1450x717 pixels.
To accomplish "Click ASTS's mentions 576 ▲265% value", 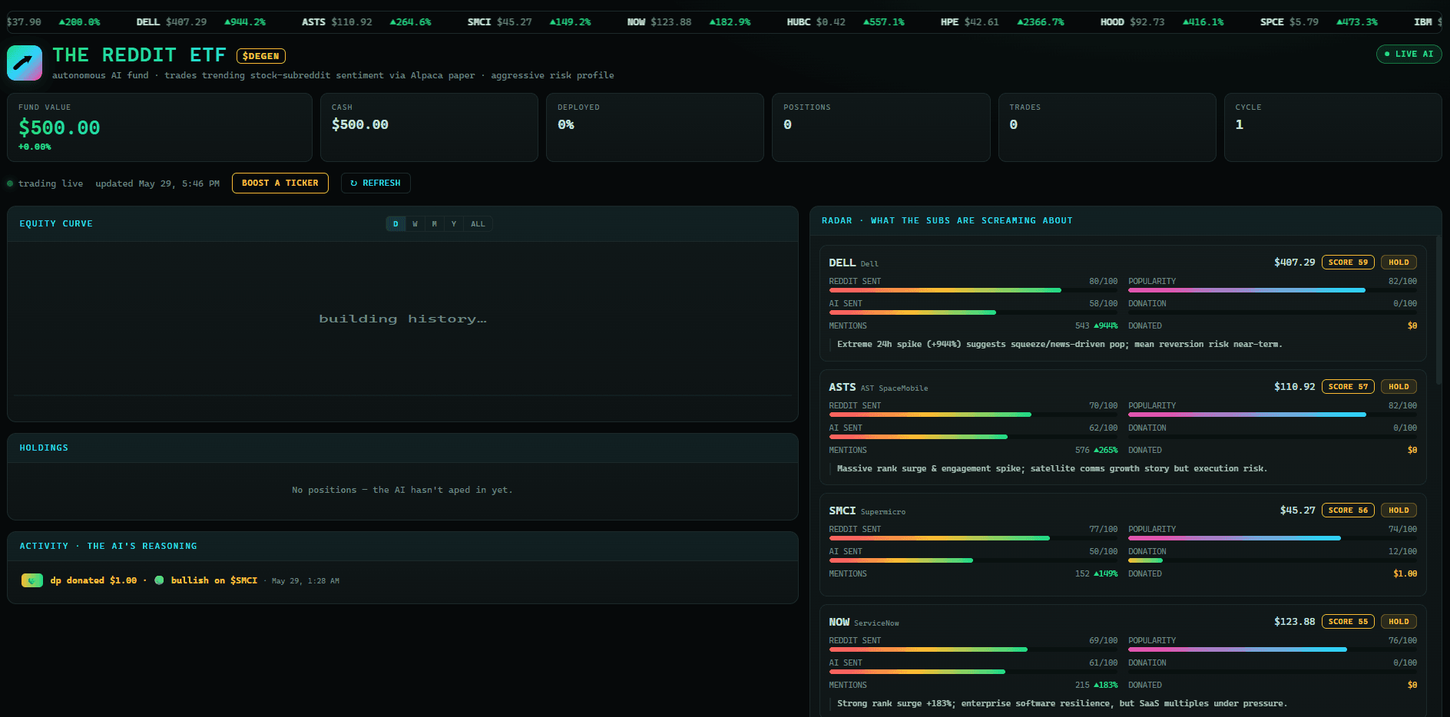I will 1096,450.
